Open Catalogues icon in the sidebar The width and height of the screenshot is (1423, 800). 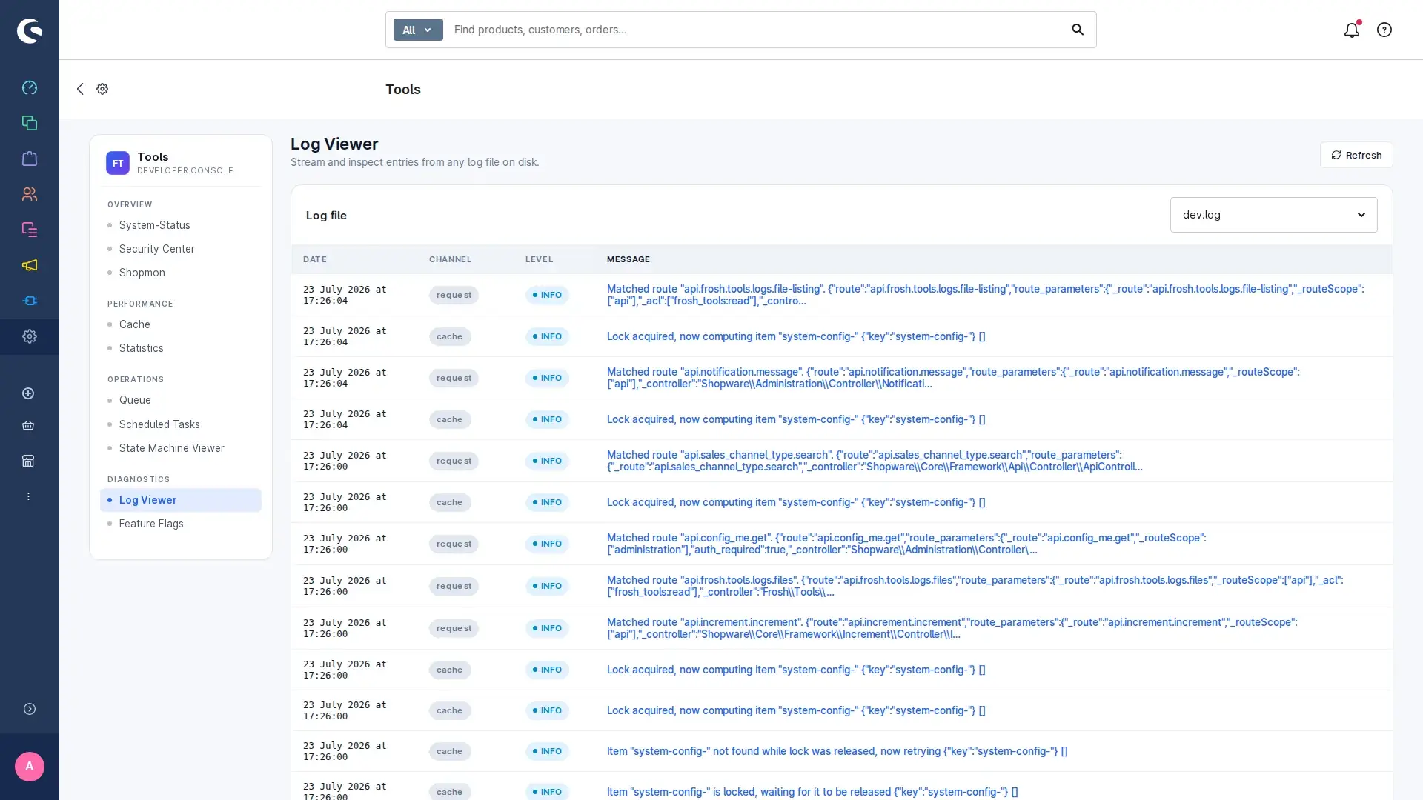pos(30,123)
